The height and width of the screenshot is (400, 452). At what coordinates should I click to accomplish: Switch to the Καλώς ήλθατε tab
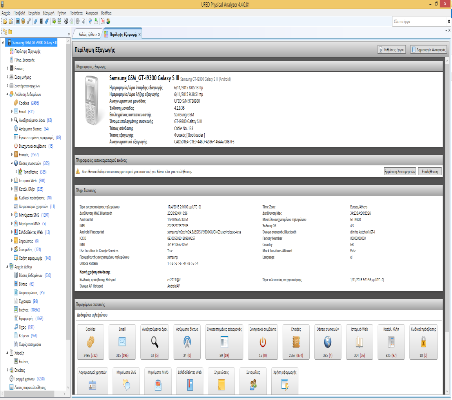(88, 34)
